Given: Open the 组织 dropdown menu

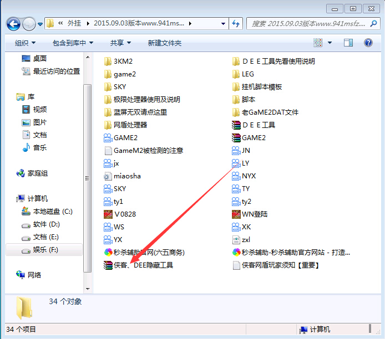Looking at the screenshot, I should tap(25, 43).
